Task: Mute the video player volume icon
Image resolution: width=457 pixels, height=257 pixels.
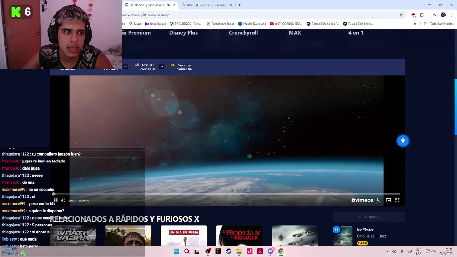Action: [63, 200]
